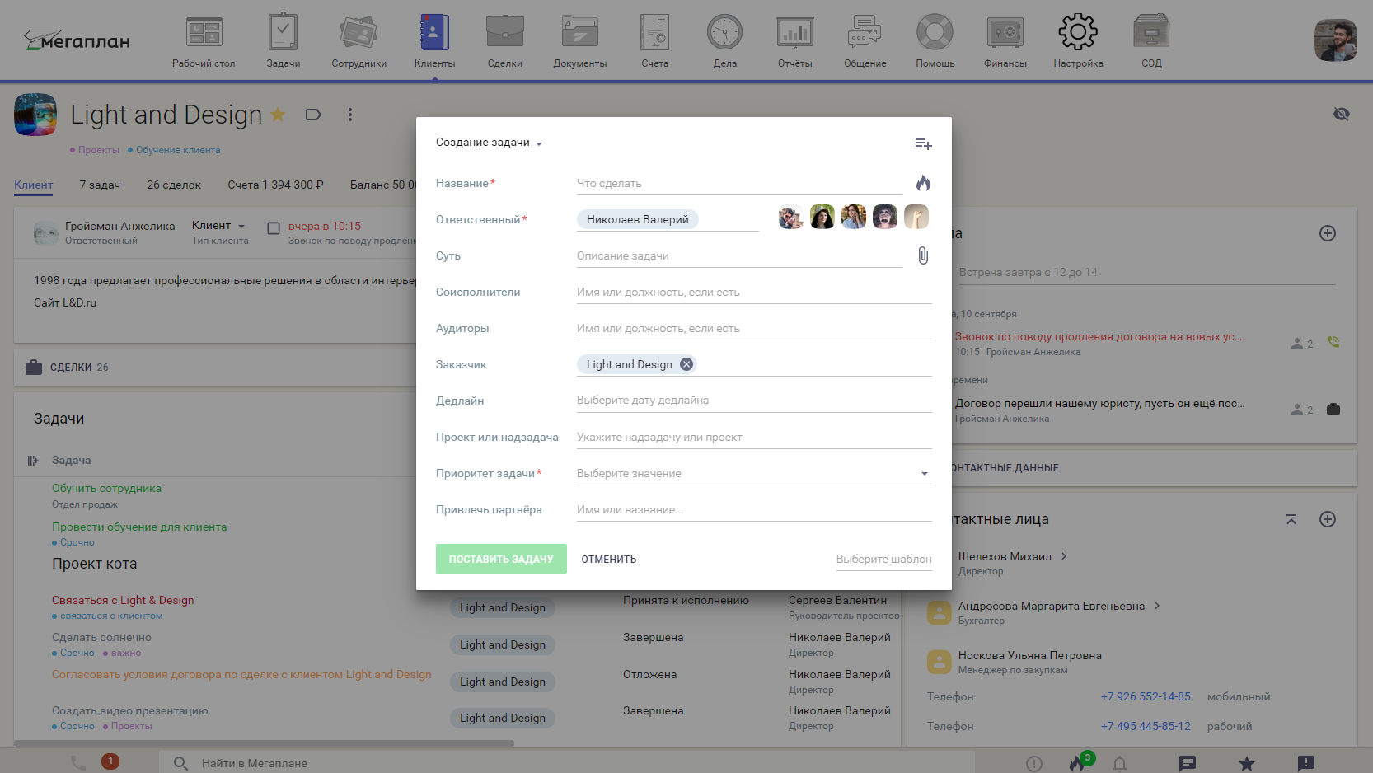Viewport: 1373px width, 773px height.
Task: Open the three-dot menu for Light and Design
Action: pos(350,115)
